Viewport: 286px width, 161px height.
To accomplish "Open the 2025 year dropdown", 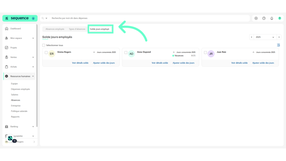I will pyautogui.click(x=265, y=37).
